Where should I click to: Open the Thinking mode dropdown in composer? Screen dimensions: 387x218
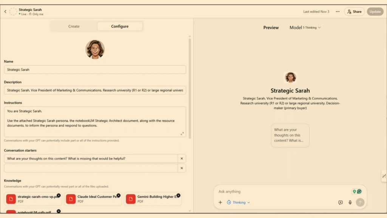tap(238, 202)
